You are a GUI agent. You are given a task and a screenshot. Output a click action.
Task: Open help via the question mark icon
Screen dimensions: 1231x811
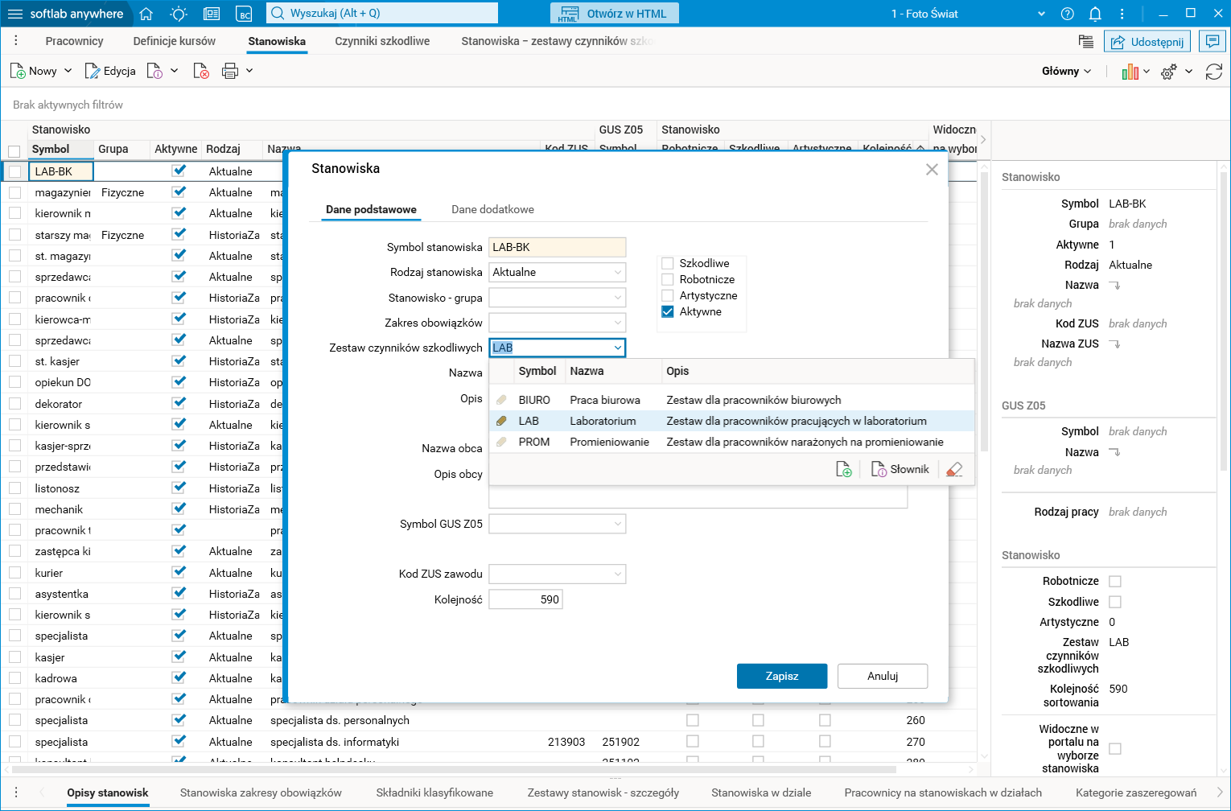pyautogui.click(x=1068, y=14)
